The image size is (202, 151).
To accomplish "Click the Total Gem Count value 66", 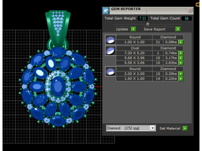I will pyautogui.click(x=187, y=18).
